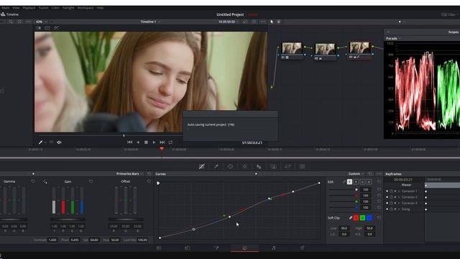The width and height of the screenshot is (460, 259).
Task: Expand Corrector 3 keyframe track
Action: coord(399,203)
